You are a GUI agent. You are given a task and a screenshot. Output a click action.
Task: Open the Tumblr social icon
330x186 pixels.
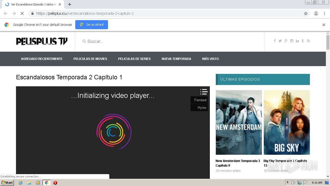303,41
